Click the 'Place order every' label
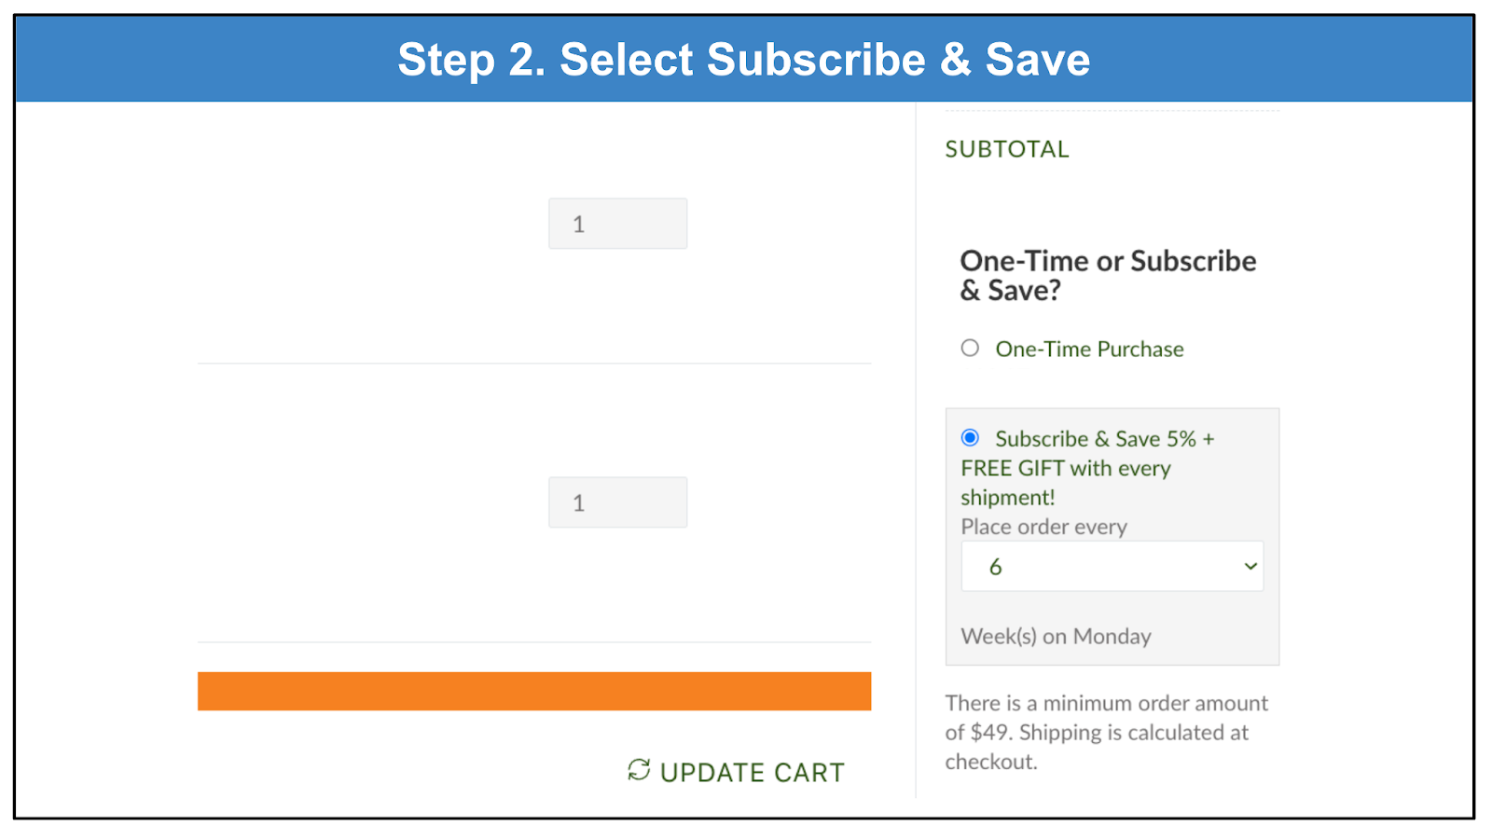 1043,527
